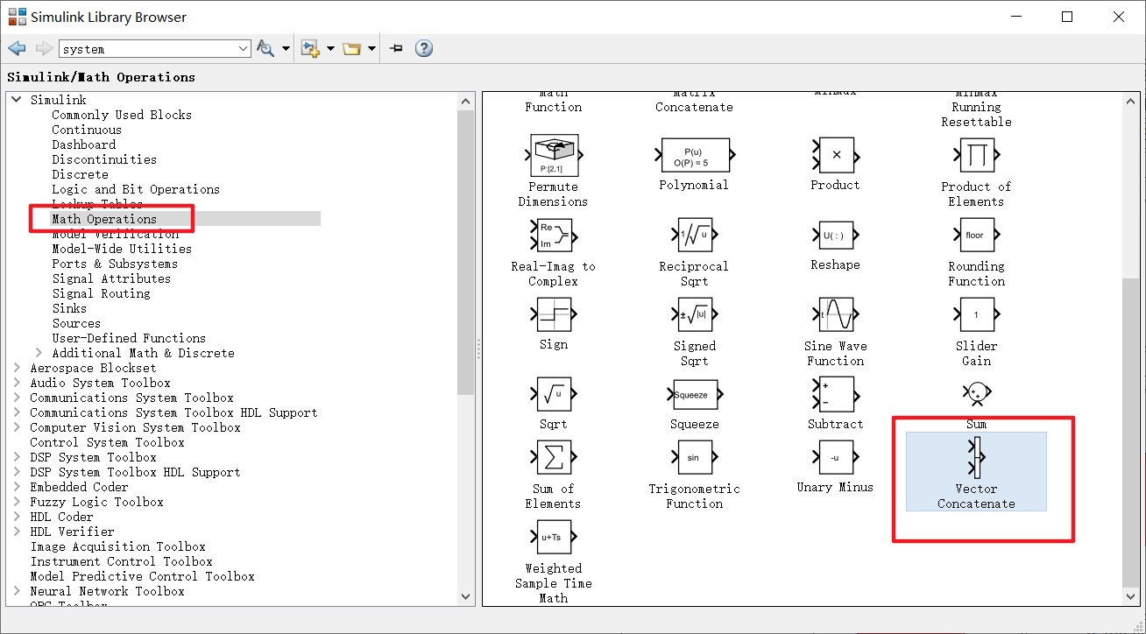Click the open folder icon
1146x634 pixels.
[x=352, y=49]
